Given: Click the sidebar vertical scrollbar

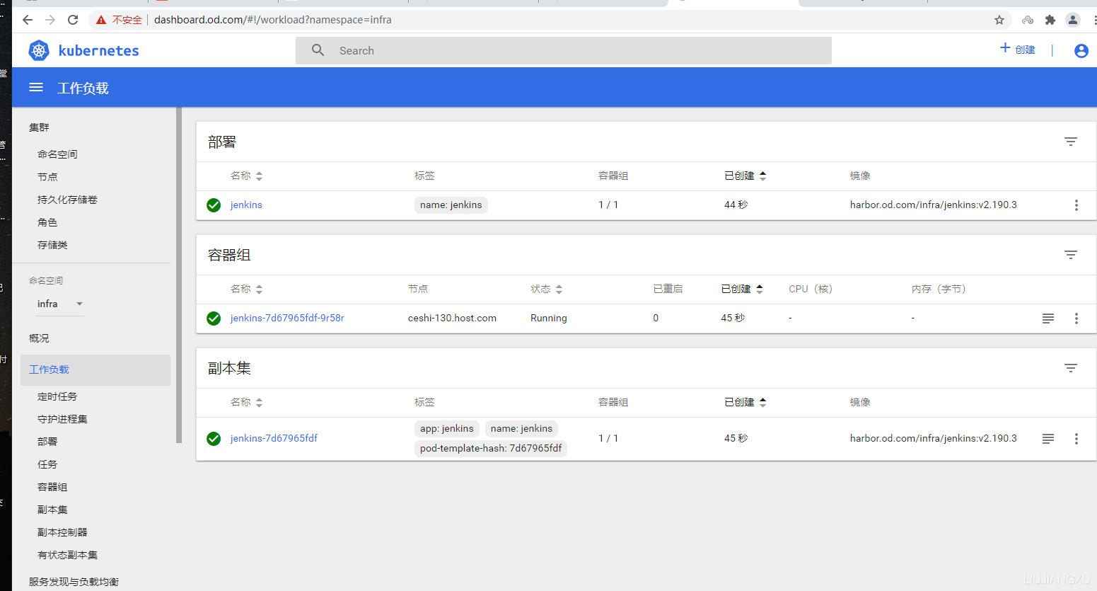Looking at the screenshot, I should coord(179,275).
